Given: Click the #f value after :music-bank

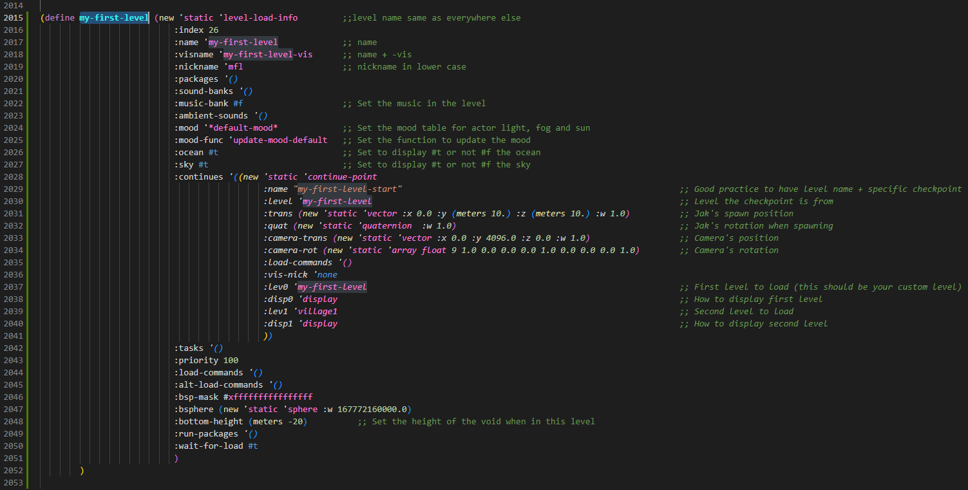Looking at the screenshot, I should coord(238,104).
